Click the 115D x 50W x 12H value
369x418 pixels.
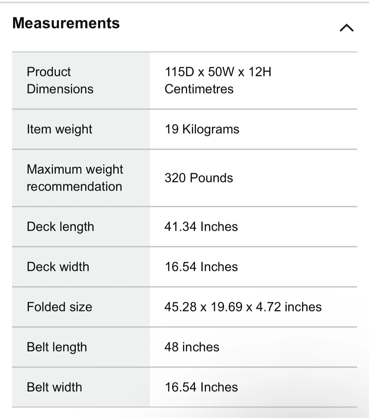pos(218,72)
